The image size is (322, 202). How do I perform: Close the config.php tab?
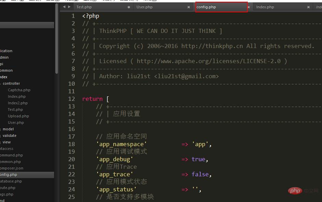[x=249, y=7]
